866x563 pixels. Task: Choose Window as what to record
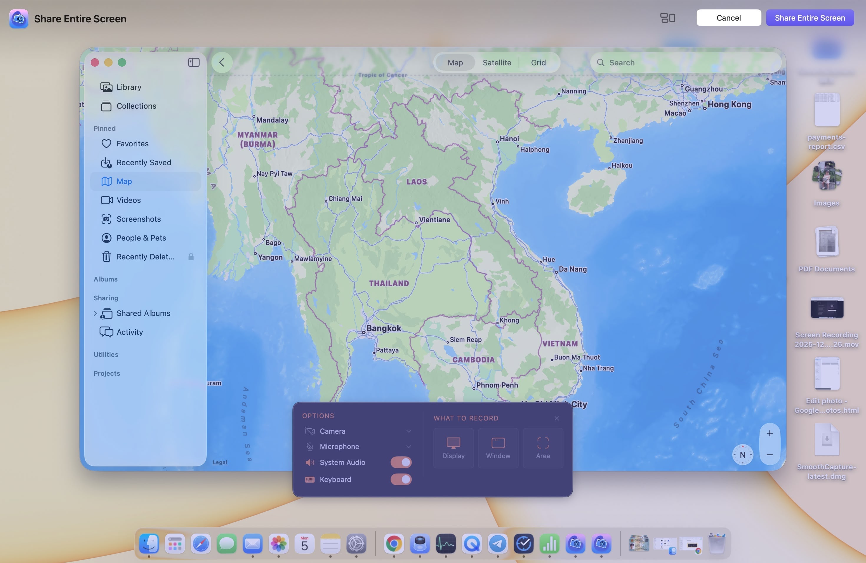click(498, 448)
